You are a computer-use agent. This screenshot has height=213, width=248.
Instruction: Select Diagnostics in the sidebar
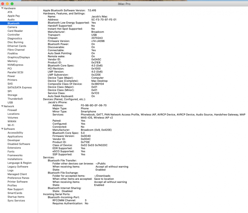pyautogui.click(x=15, y=39)
